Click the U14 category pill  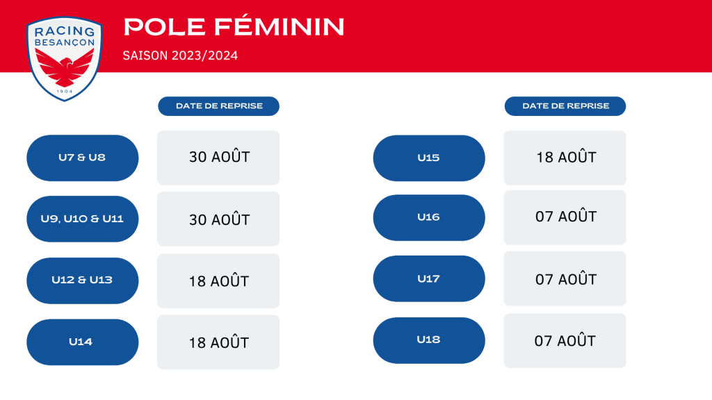[x=83, y=342]
